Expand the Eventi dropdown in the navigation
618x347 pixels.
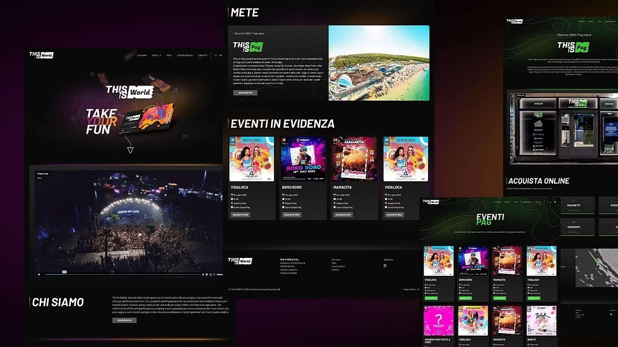[x=156, y=55]
